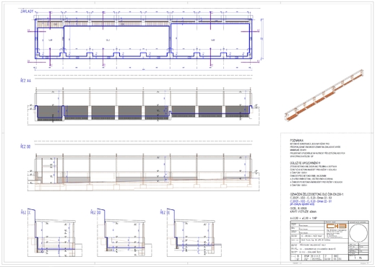Select the 3D isometric foundation view
The width and height of the screenshot is (375, 267).
(324, 95)
